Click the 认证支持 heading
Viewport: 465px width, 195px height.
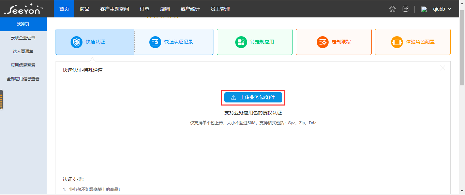coord(73,179)
